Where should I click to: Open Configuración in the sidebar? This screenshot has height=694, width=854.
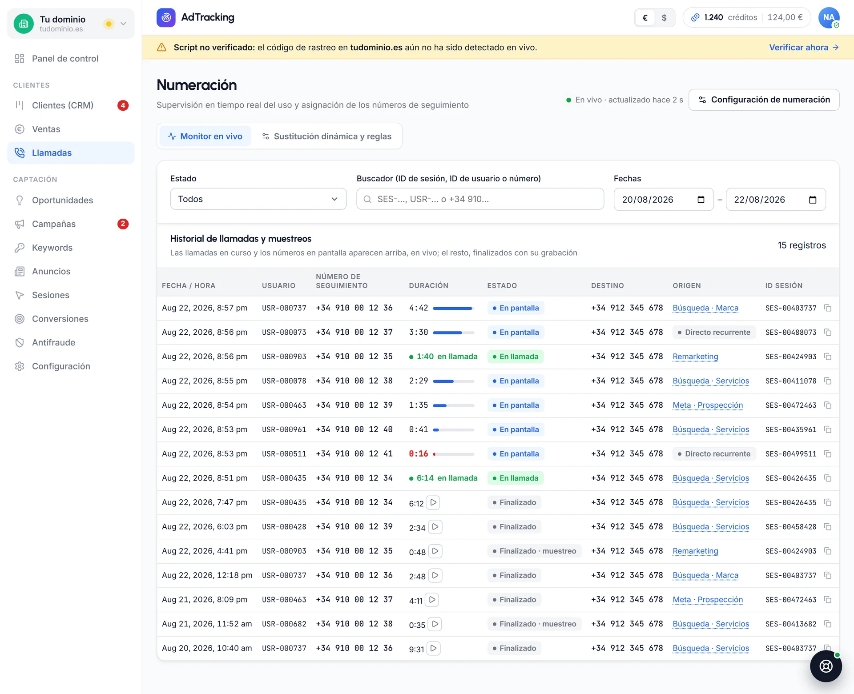(x=71, y=366)
